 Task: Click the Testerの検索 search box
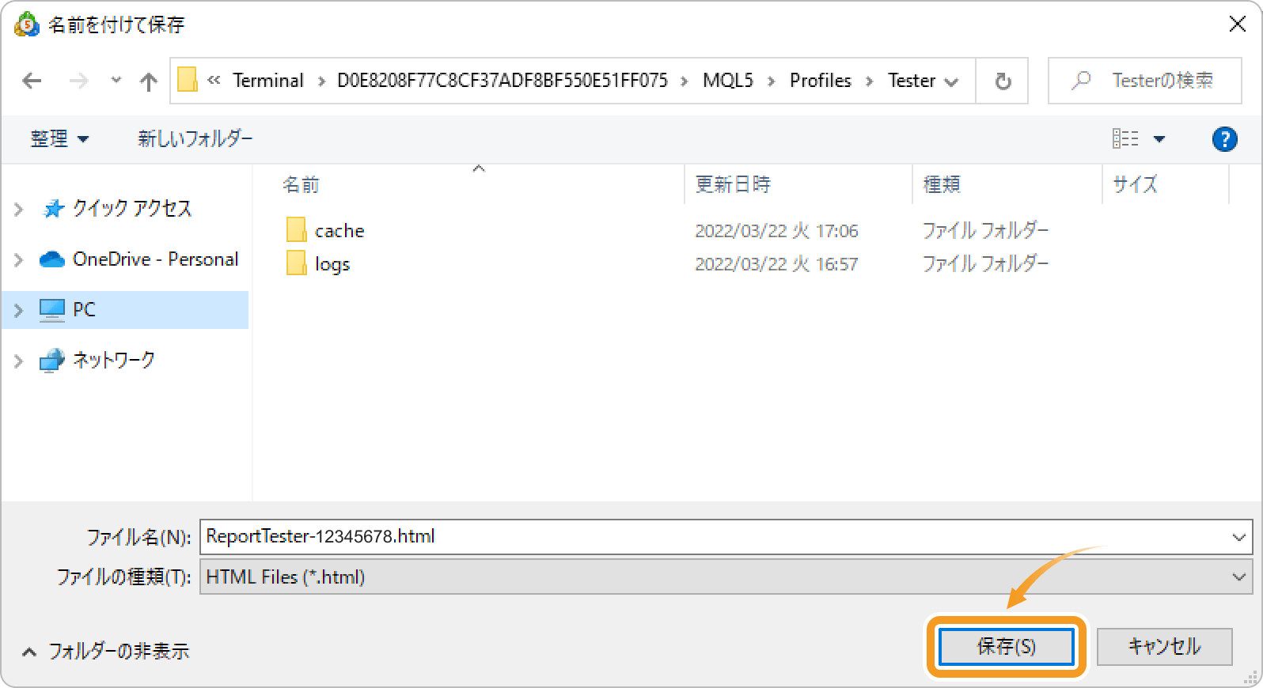tap(1145, 81)
